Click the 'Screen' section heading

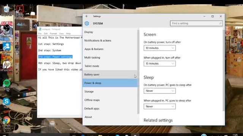coord(150,34)
